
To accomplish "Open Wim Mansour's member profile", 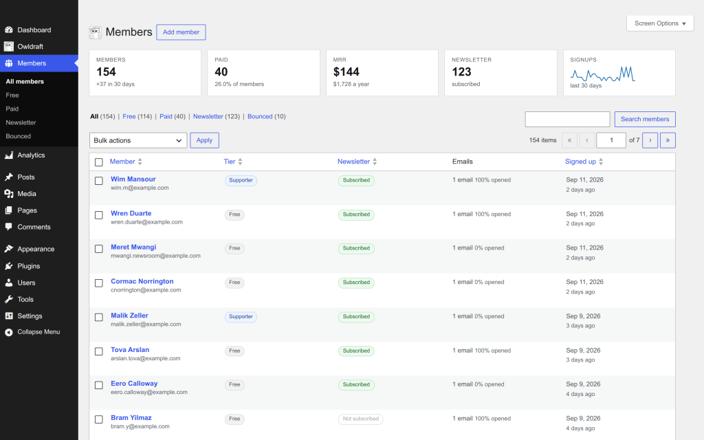I will [133, 179].
